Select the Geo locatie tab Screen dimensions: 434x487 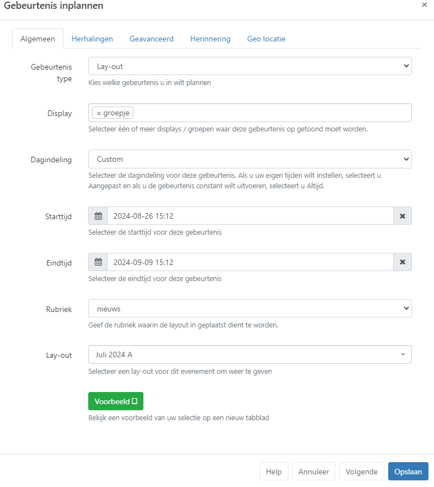(x=266, y=39)
